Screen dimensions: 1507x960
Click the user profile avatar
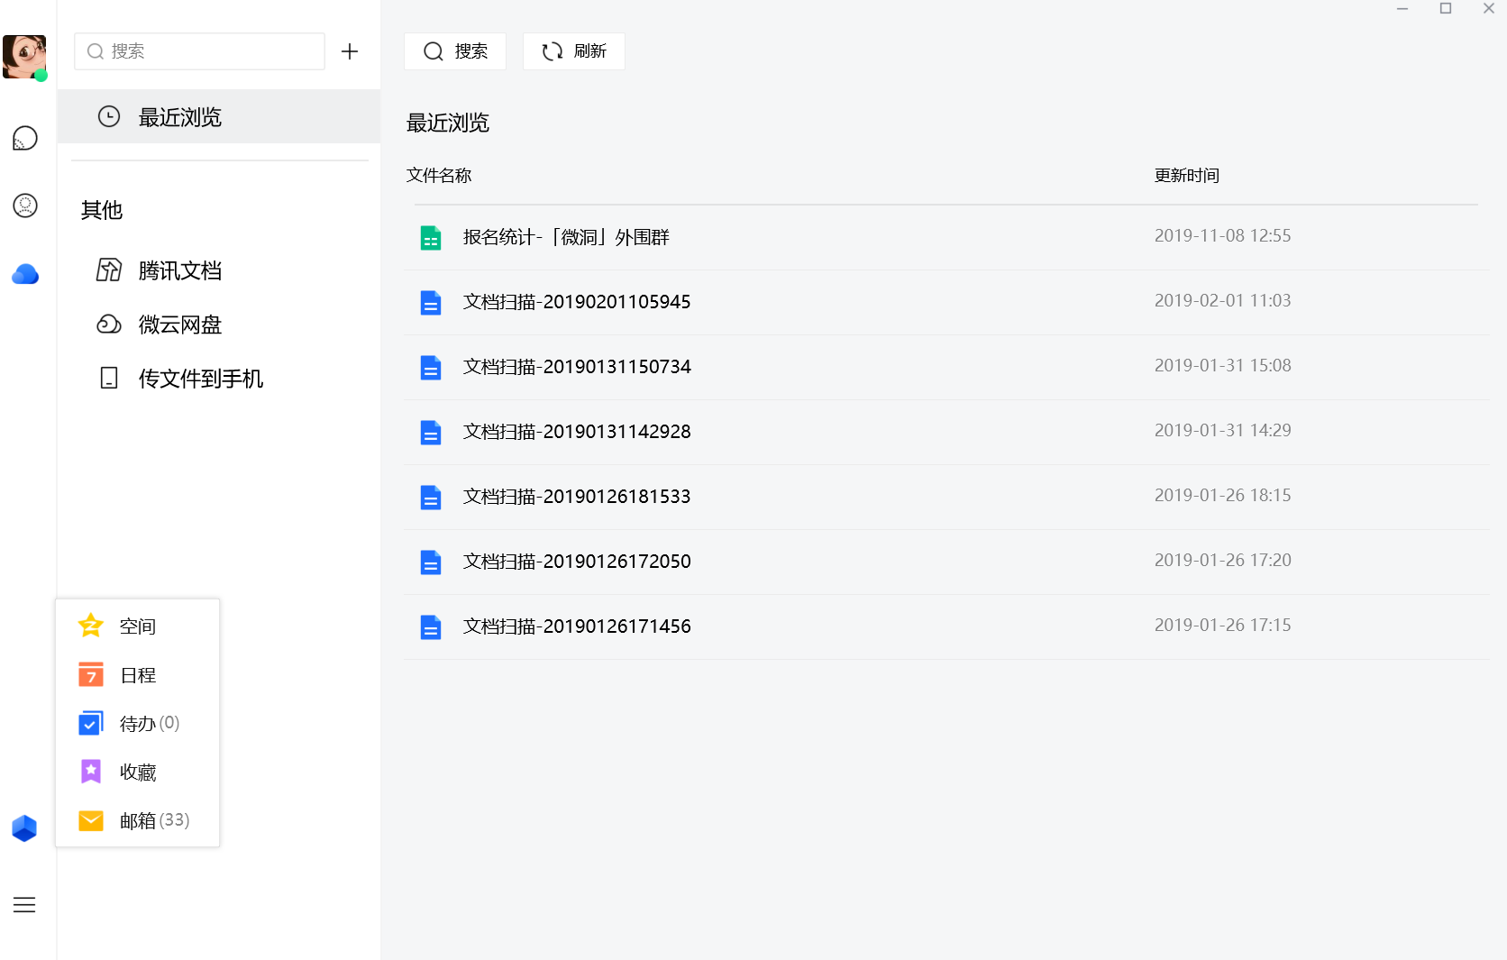point(24,57)
